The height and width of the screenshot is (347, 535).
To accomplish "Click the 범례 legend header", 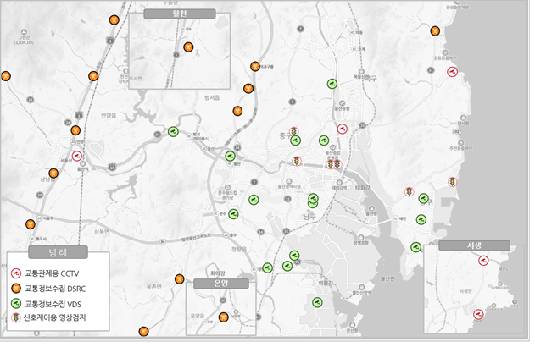I will [58, 252].
